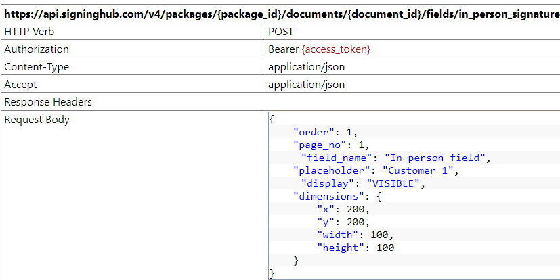560x280 pixels.
Task: Click the Authorization row label
Action: 37,49
